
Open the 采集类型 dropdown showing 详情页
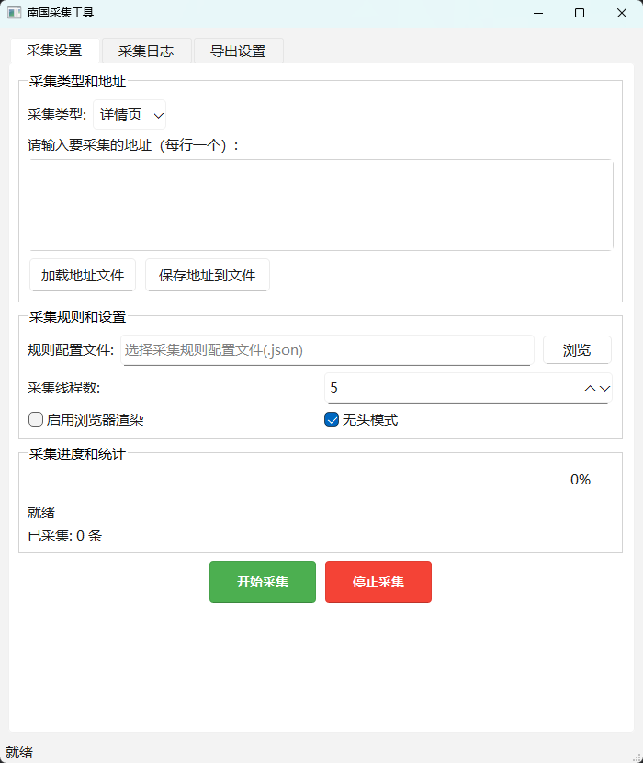tap(130, 115)
